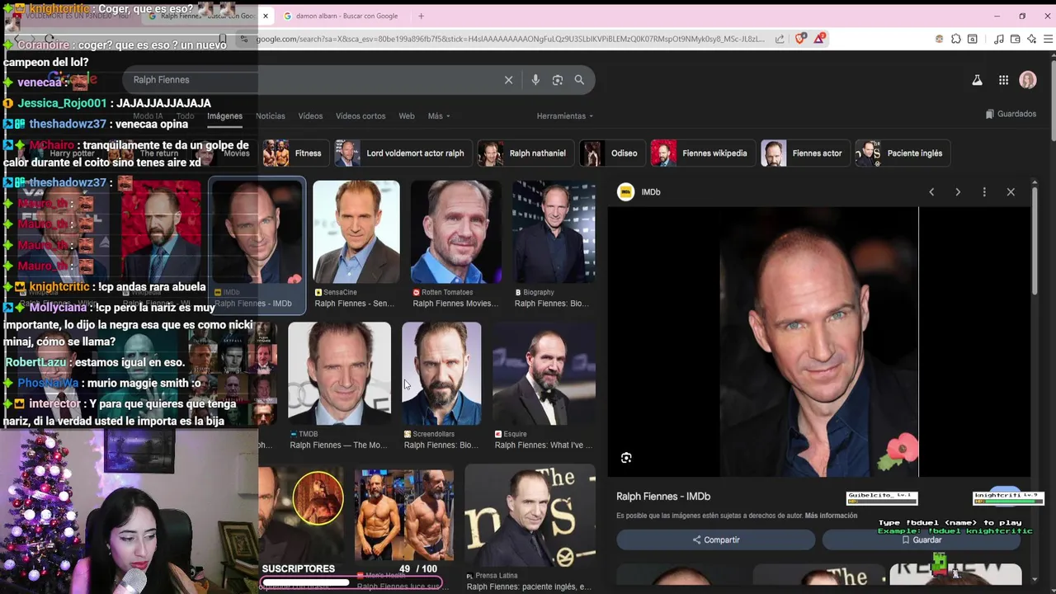1056x594 pixels.
Task: Switch to the Vídeos cortos tab
Action: coord(361,116)
